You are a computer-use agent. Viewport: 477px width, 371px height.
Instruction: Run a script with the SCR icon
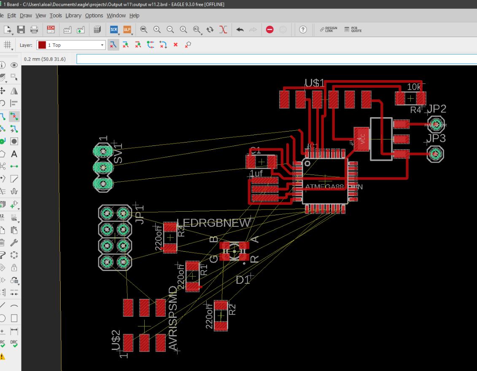[x=113, y=30]
